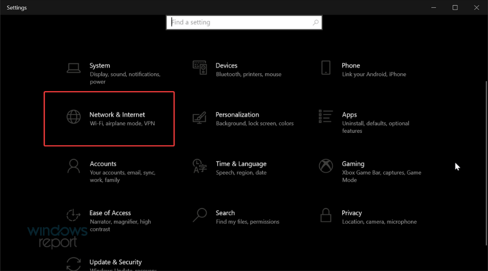488x271 pixels.
Task: Go to Network & Internet settings
Action: coord(117,115)
